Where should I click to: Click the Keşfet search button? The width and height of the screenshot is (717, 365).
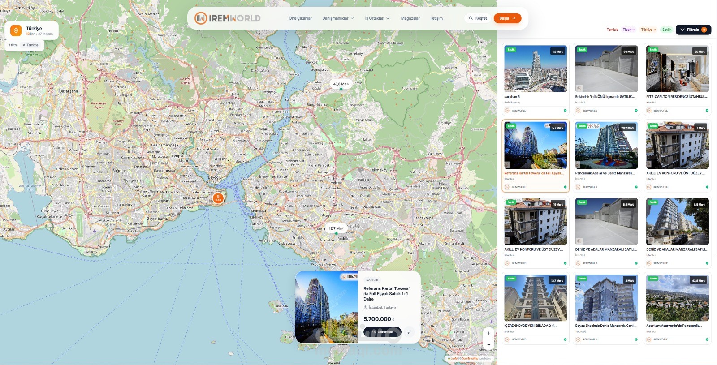click(x=478, y=18)
